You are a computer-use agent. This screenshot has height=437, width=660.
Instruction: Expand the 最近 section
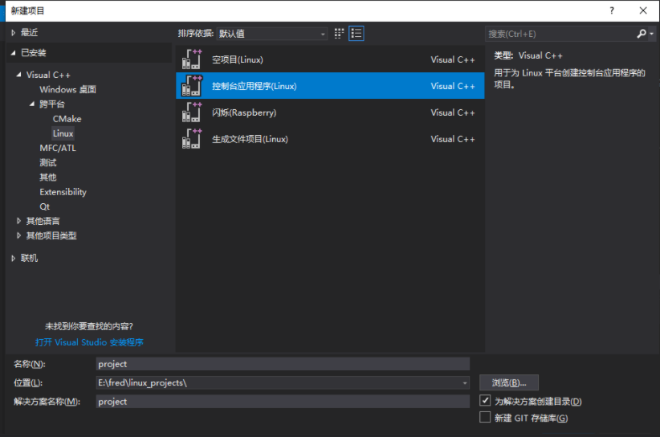[x=13, y=32]
